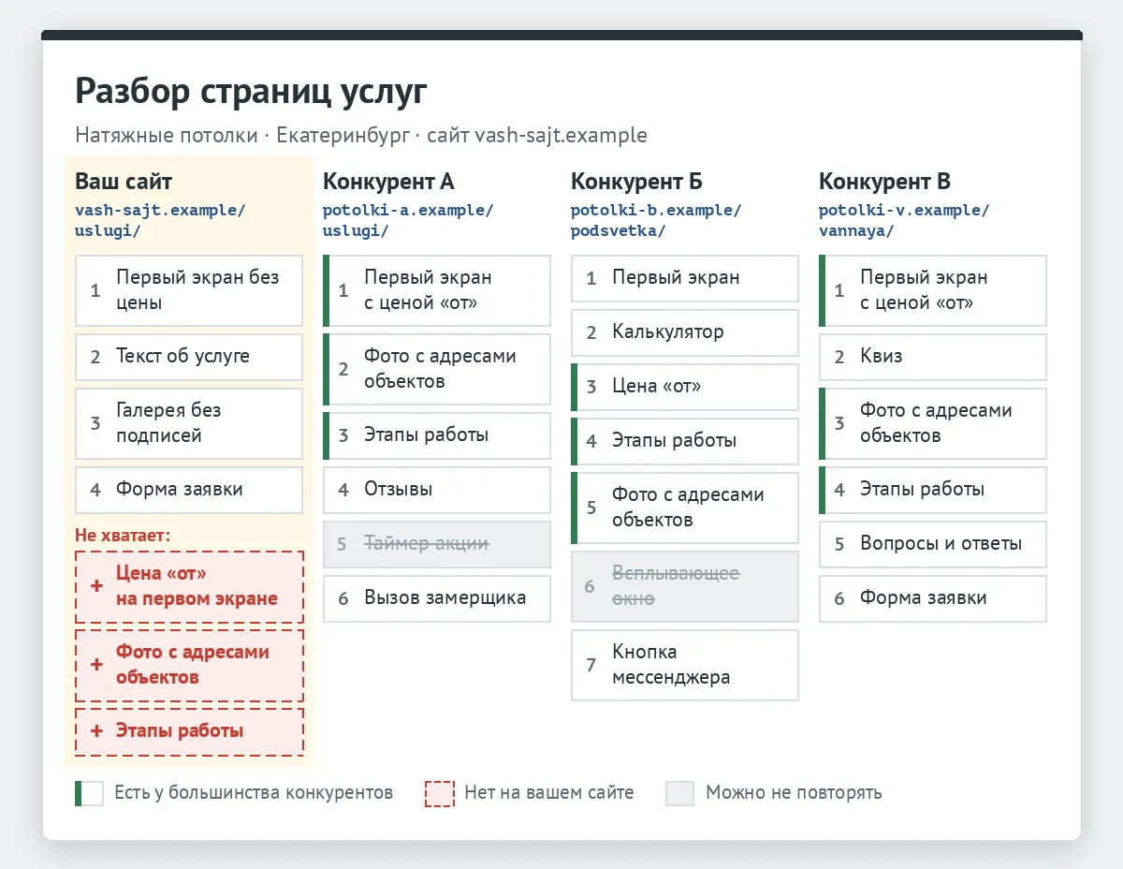This screenshot has width=1123, height=869.
Task: Select missing block «Этапы работы» in Ваш сайт
Action: pos(189,731)
